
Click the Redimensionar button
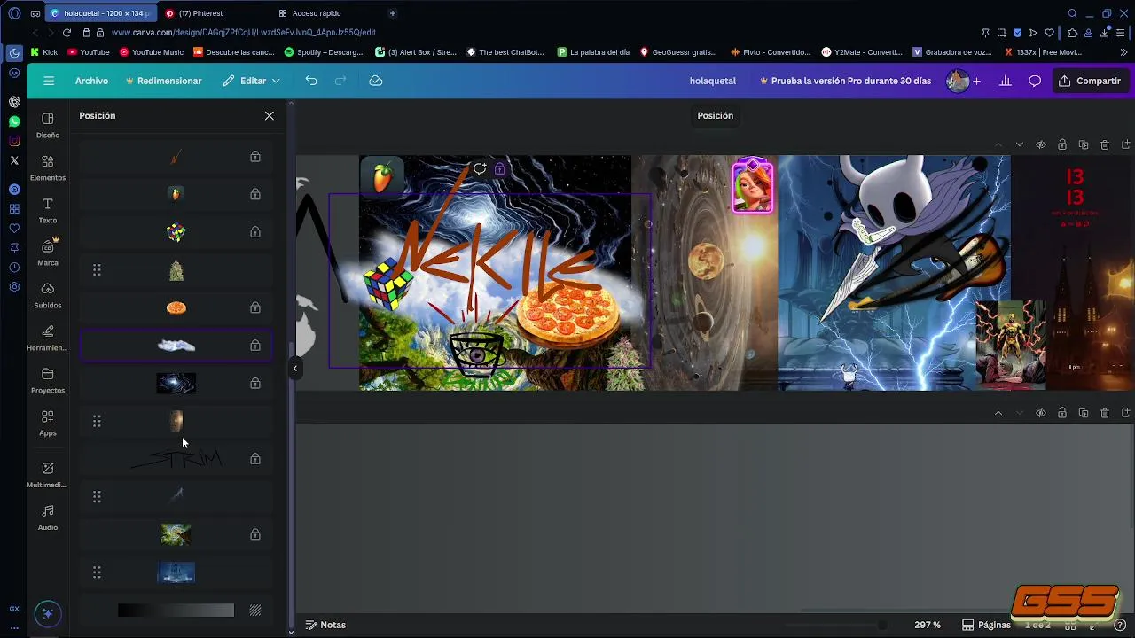[164, 81]
